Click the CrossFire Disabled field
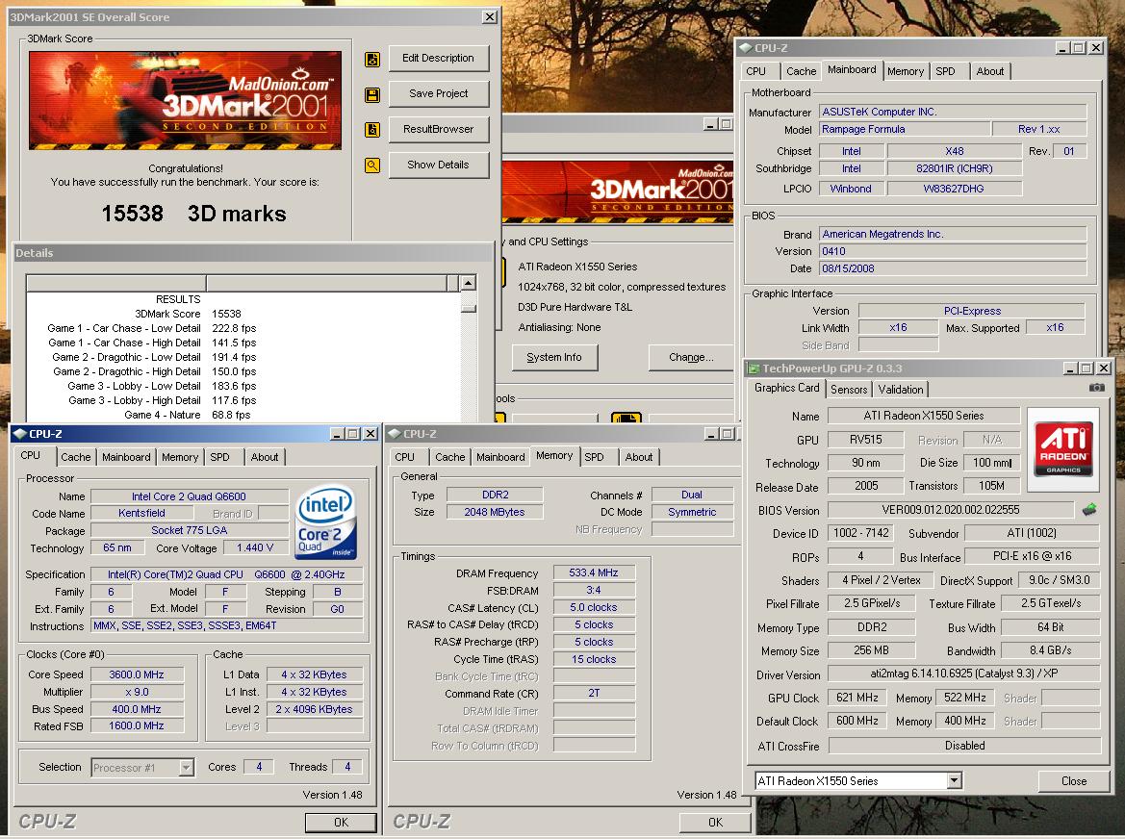Image resolution: width=1125 pixels, height=839 pixels. (x=964, y=746)
